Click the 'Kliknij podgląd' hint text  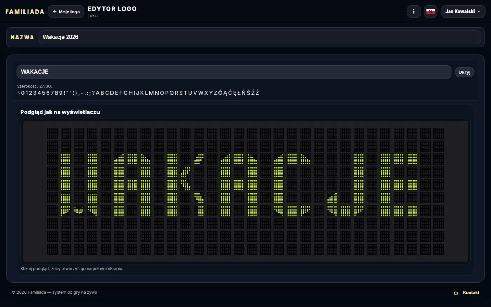[x=72, y=269]
